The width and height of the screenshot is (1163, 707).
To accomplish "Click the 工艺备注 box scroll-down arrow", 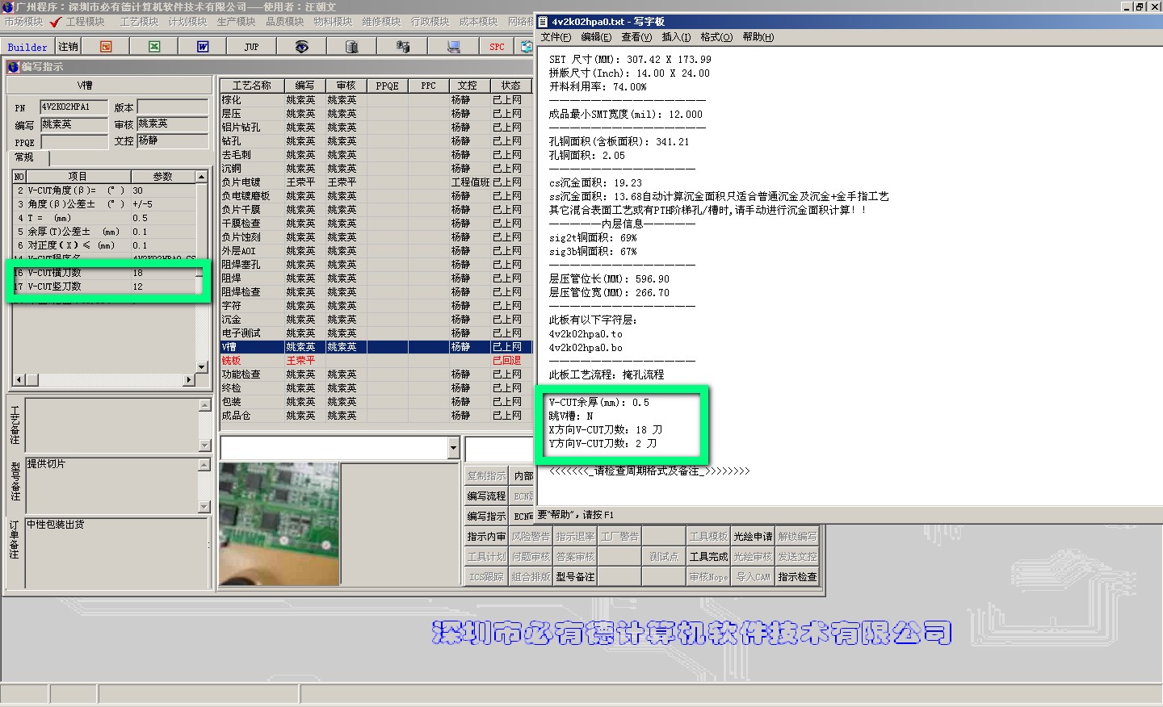I will tap(204, 446).
